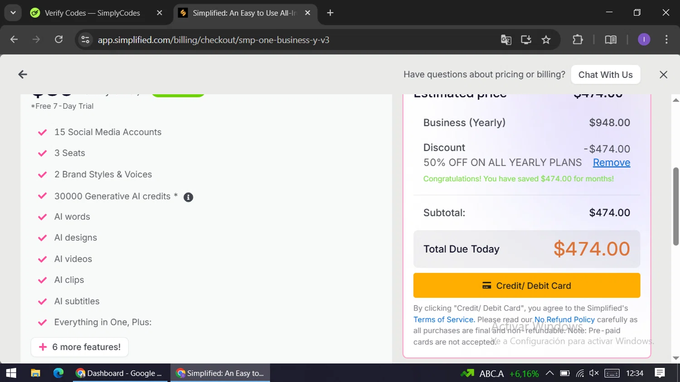Image resolution: width=680 pixels, height=382 pixels.
Task: Open the Generative AI credits info icon
Action: point(188,197)
